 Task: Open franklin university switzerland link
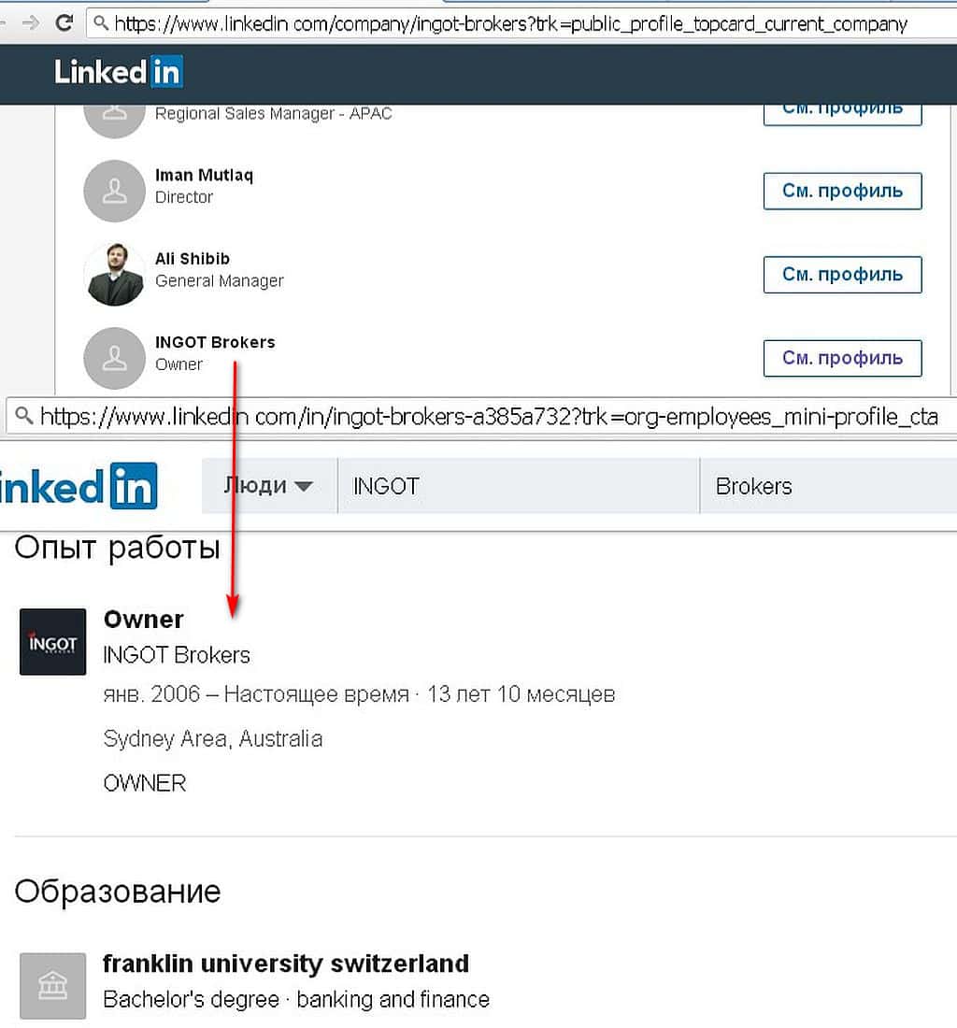285,963
